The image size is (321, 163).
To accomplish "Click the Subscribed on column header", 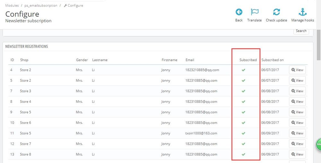I will tap(273, 60).
